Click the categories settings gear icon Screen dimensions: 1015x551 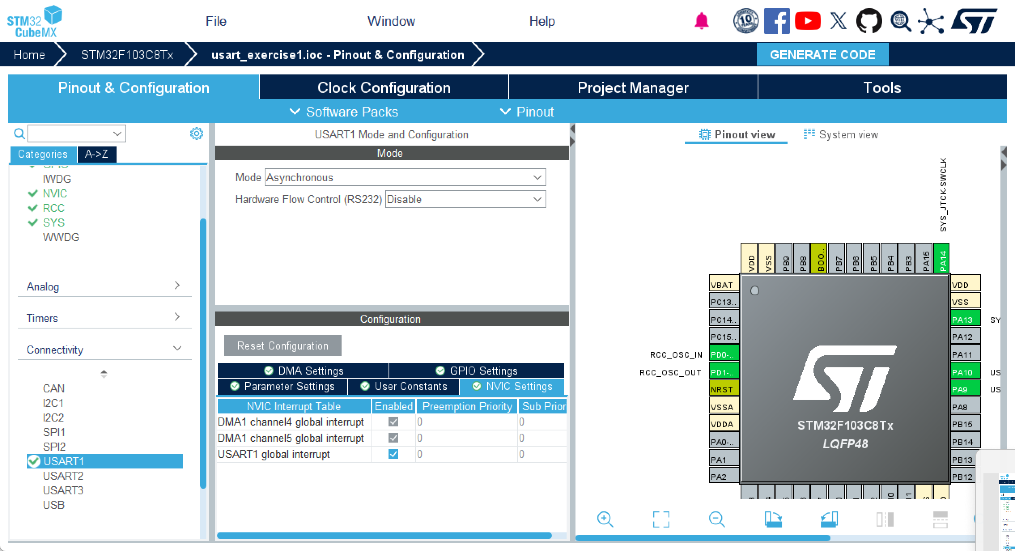coord(197,134)
